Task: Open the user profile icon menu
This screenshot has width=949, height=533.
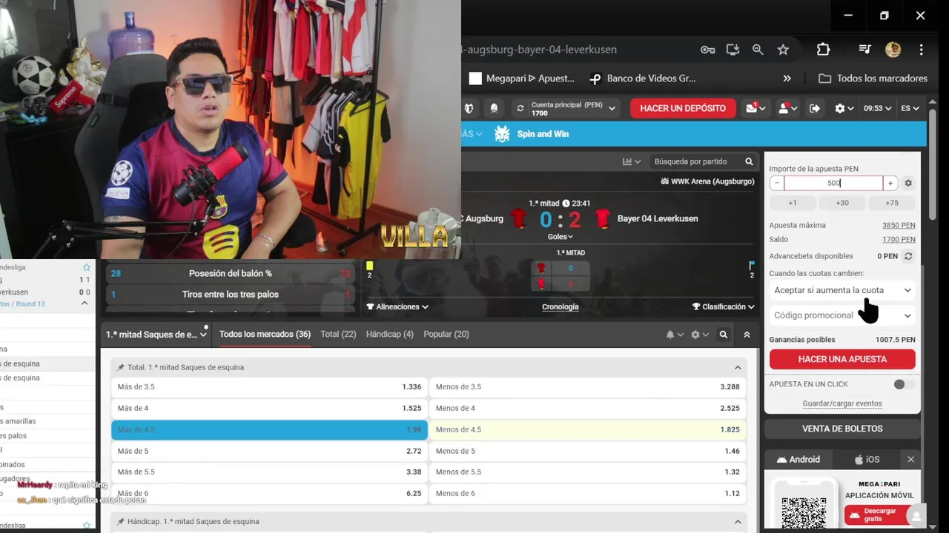Action: (787, 108)
